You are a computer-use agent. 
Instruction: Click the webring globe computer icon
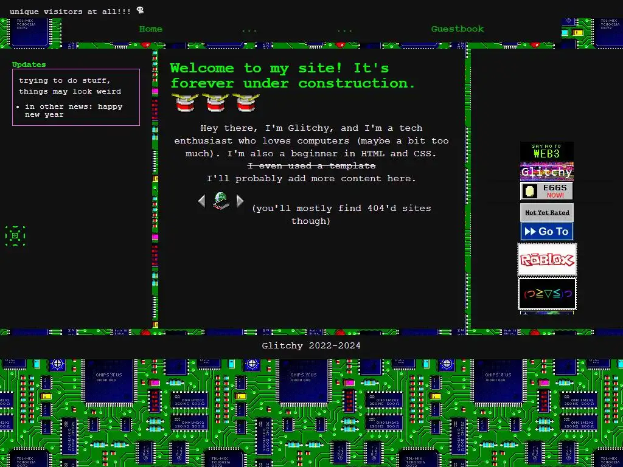(x=220, y=201)
